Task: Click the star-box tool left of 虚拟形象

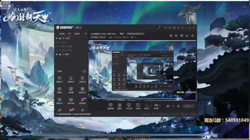Action: pyautogui.click(x=59, y=101)
